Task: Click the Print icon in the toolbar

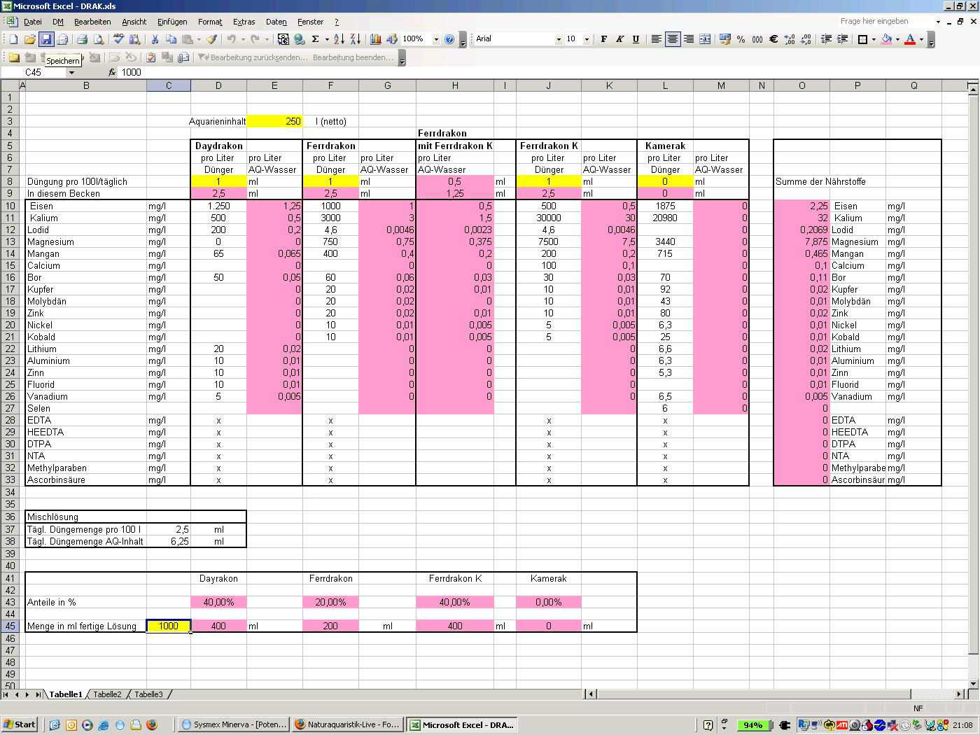Action: pyautogui.click(x=82, y=39)
